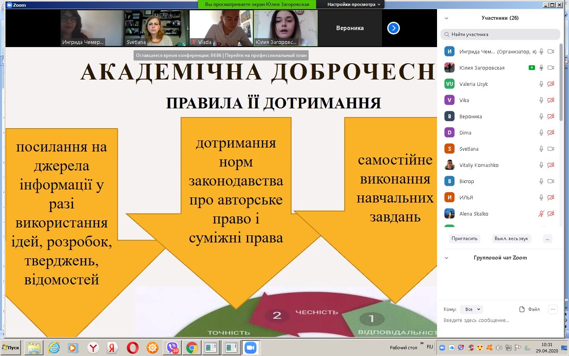Open the file explorer folder in taskbar

tap(34, 348)
